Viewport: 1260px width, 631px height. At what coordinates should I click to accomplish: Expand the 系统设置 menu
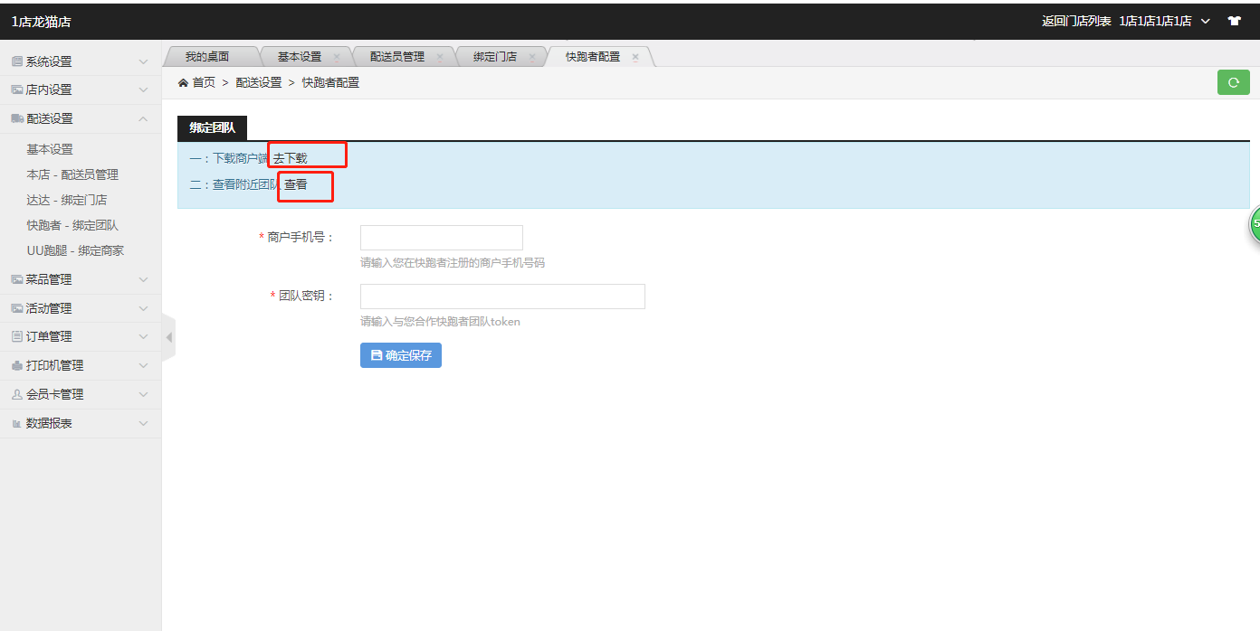tap(80, 61)
